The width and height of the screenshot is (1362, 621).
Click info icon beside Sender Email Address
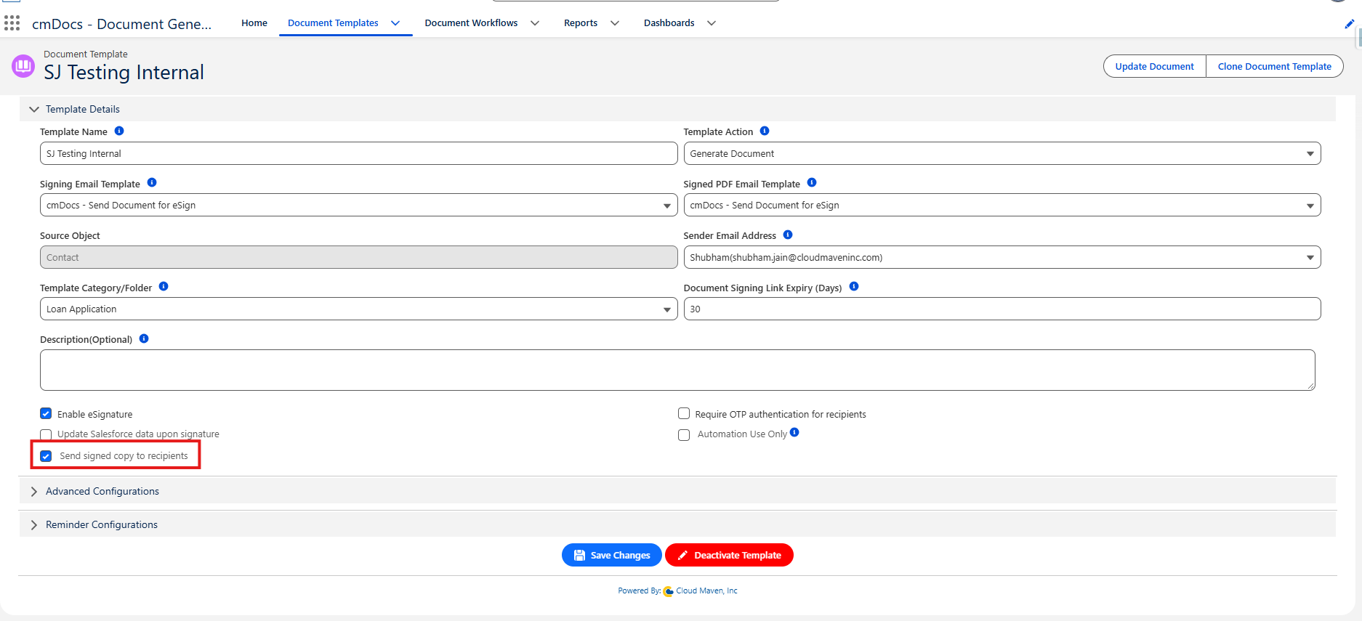(x=788, y=235)
